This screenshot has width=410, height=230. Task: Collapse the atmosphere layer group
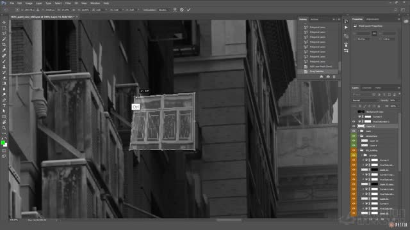359,136
